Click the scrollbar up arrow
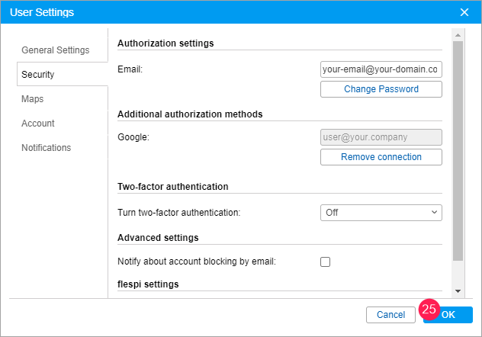This screenshot has width=482, height=337. pyautogui.click(x=458, y=35)
